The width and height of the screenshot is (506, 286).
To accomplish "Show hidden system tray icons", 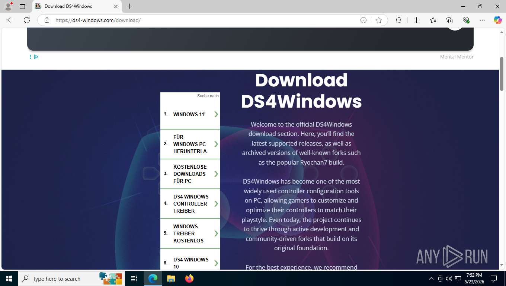I will click(431, 279).
